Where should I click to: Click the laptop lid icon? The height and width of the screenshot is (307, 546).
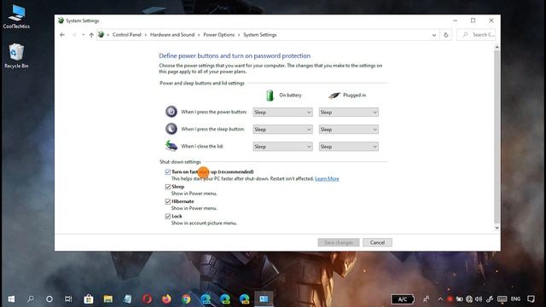pos(171,146)
